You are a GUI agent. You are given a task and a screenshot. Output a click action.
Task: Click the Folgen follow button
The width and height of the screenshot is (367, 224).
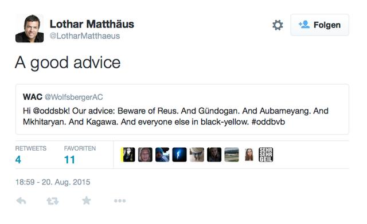coord(320,25)
